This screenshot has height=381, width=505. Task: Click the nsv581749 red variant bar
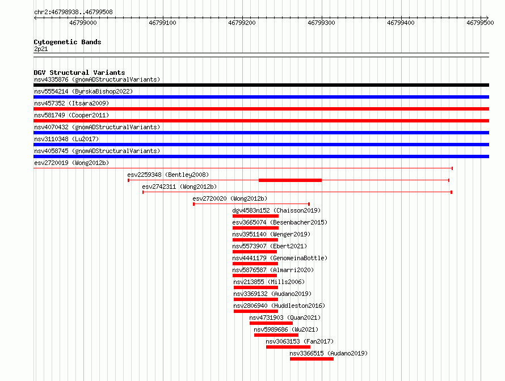261,121
